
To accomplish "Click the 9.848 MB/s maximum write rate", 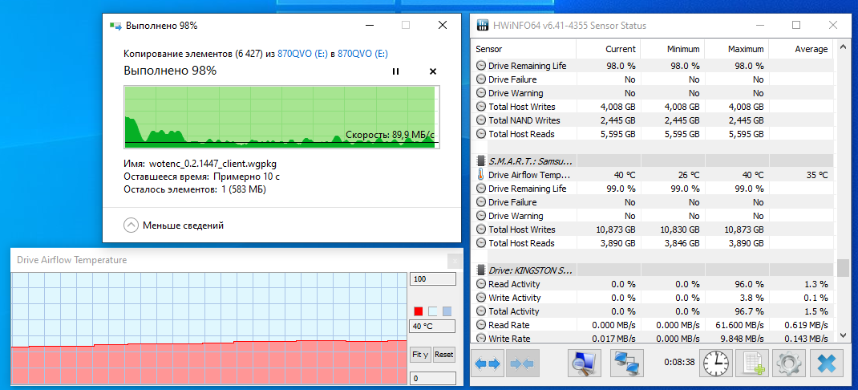I will pyautogui.click(x=740, y=339).
